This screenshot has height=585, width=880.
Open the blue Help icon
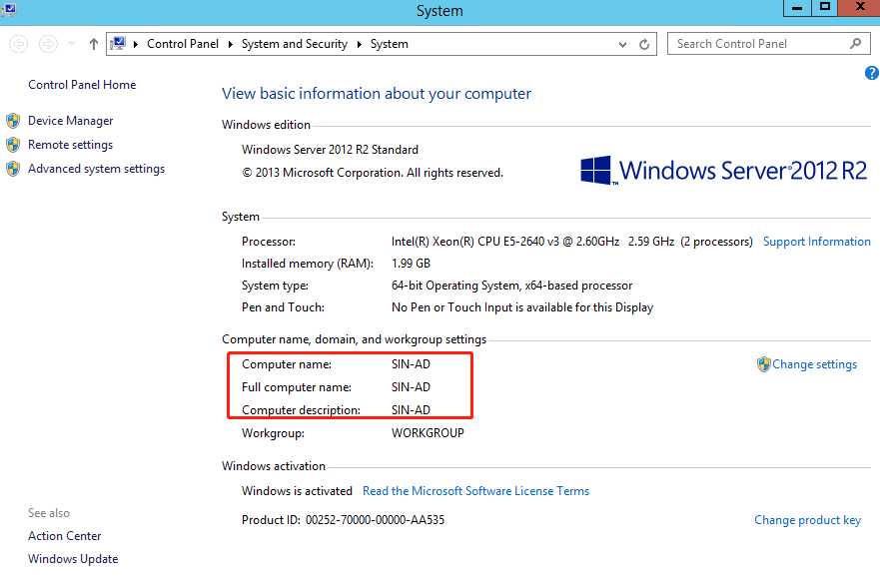click(872, 73)
